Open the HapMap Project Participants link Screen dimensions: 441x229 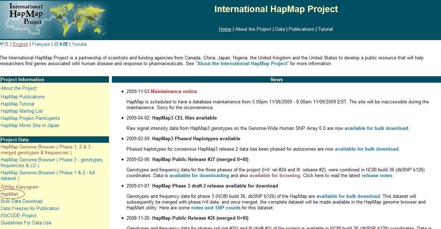pyautogui.click(x=30, y=118)
